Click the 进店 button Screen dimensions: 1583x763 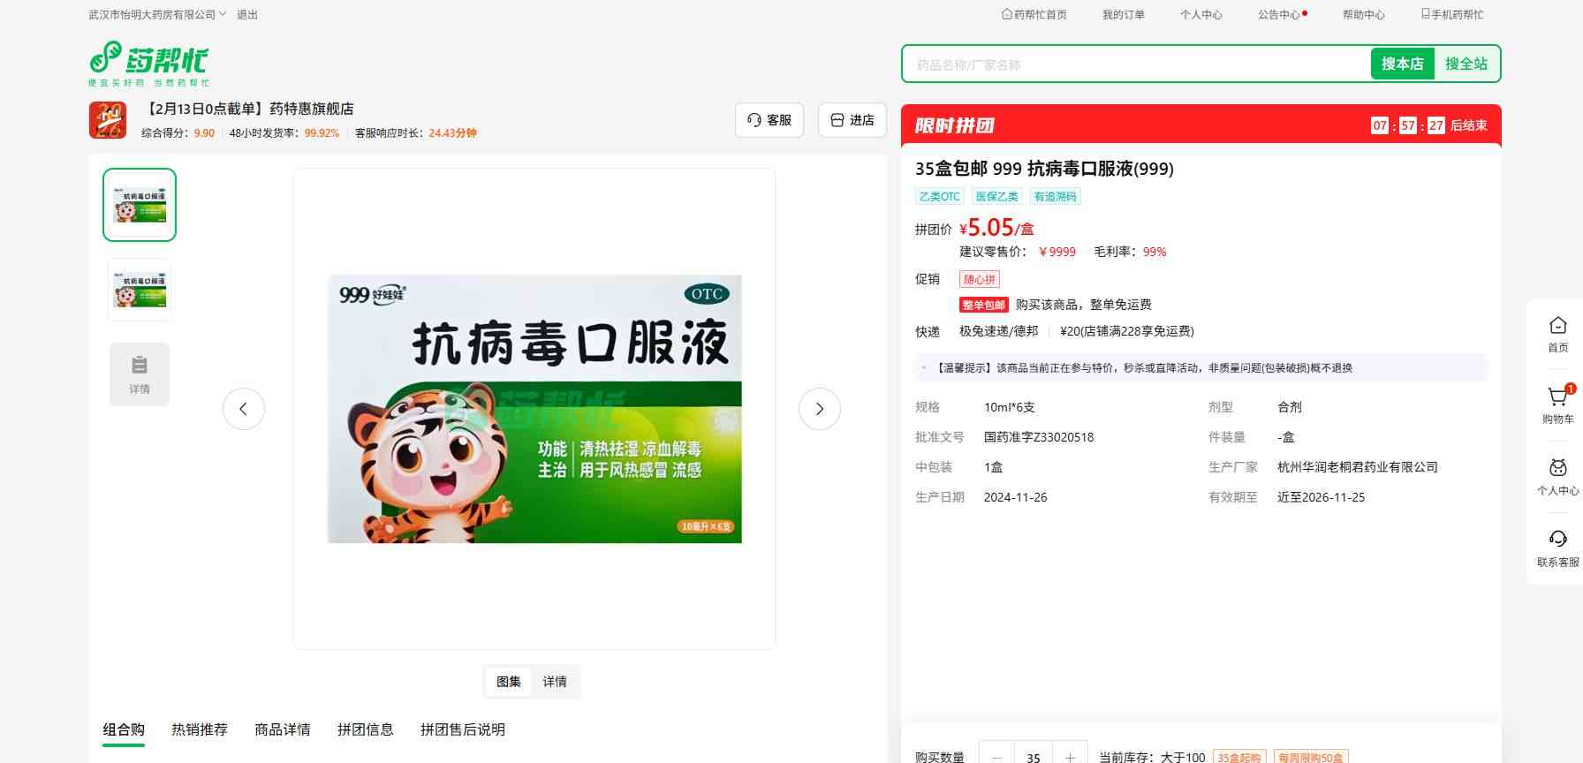[x=852, y=120]
